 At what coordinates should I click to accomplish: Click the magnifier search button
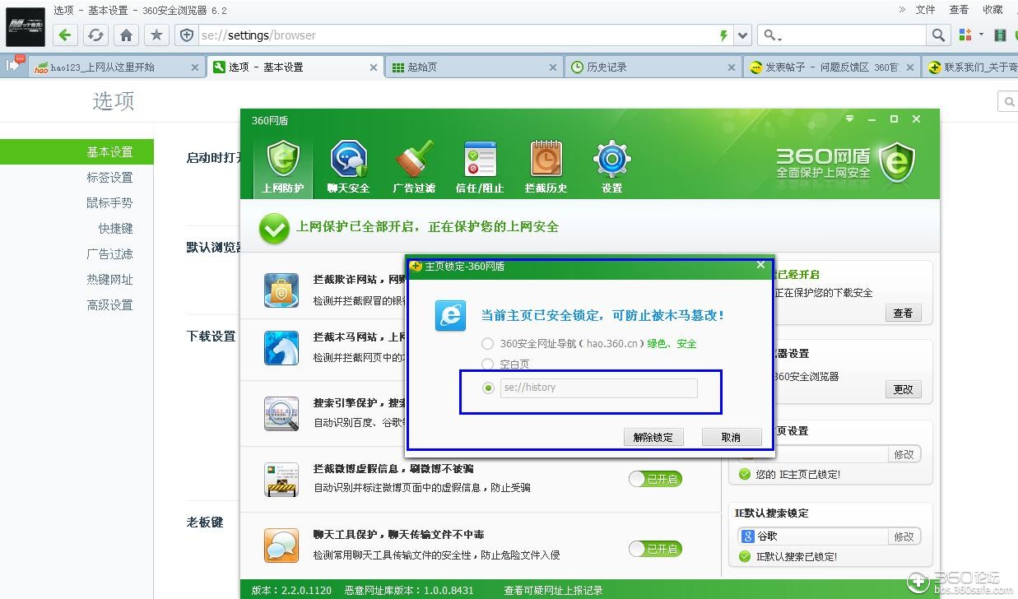(x=938, y=35)
